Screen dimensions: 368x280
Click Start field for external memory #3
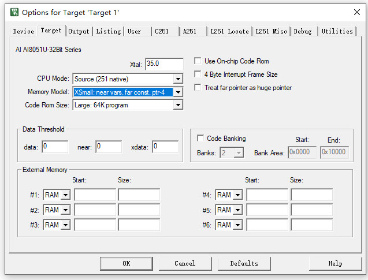point(95,225)
